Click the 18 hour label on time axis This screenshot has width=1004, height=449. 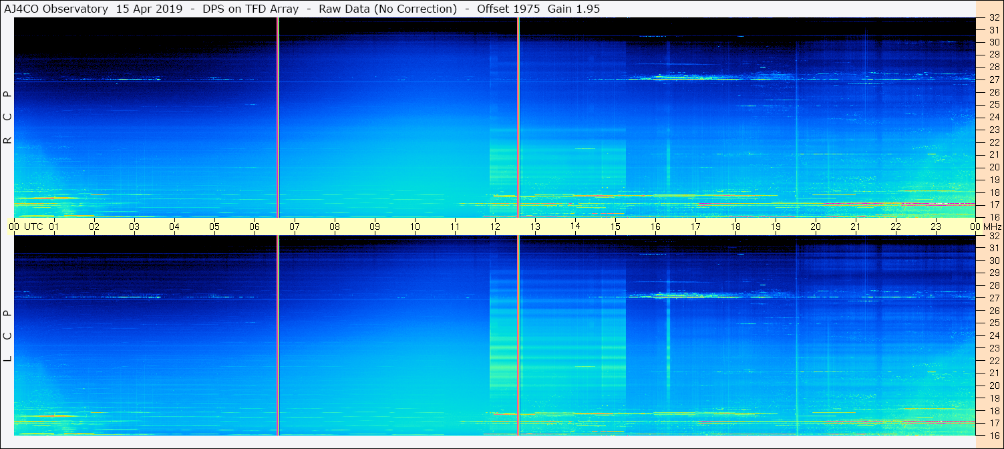735,227
